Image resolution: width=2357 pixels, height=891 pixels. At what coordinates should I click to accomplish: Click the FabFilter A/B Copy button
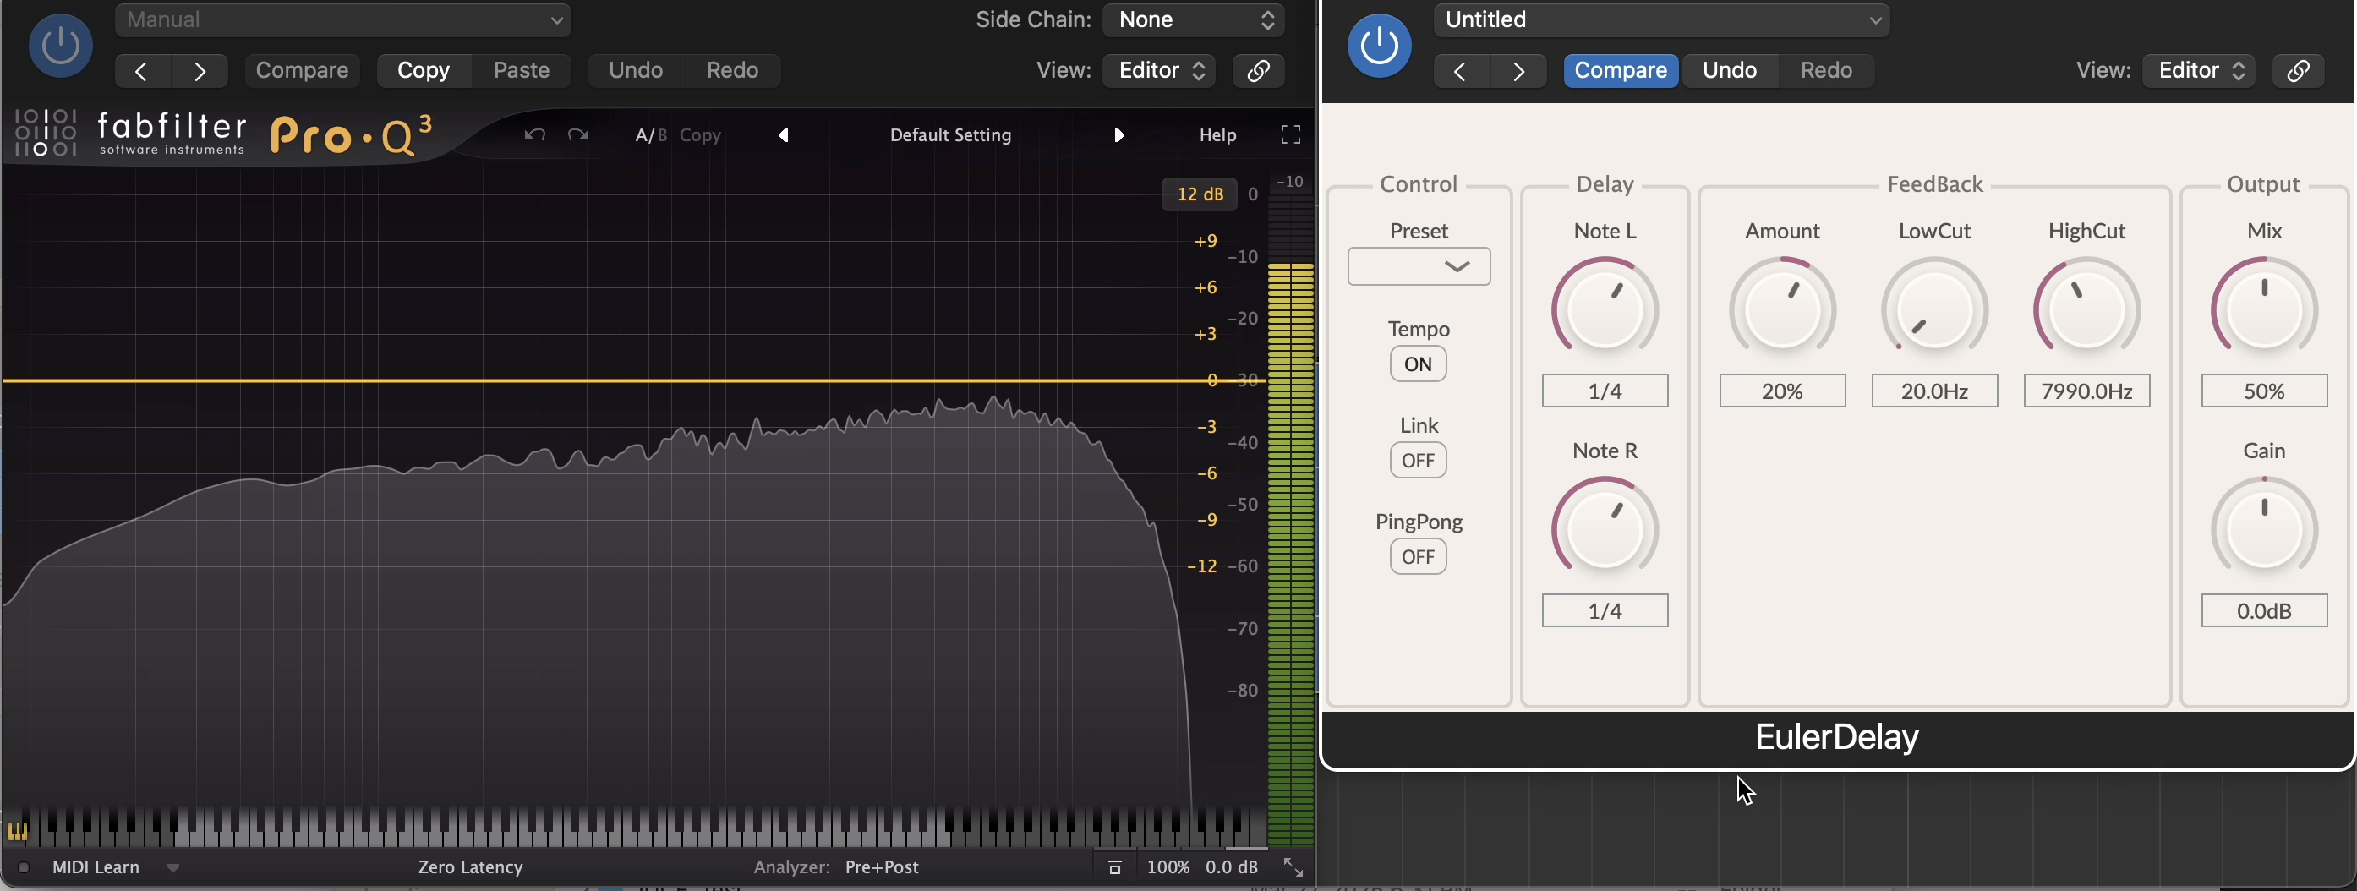pos(701,135)
